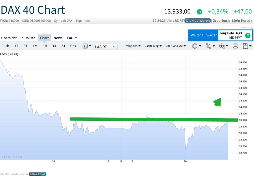Click the zoom magnifier icon
Image resolution: width=254 pixels, height=181 pixels.
coord(222,46)
